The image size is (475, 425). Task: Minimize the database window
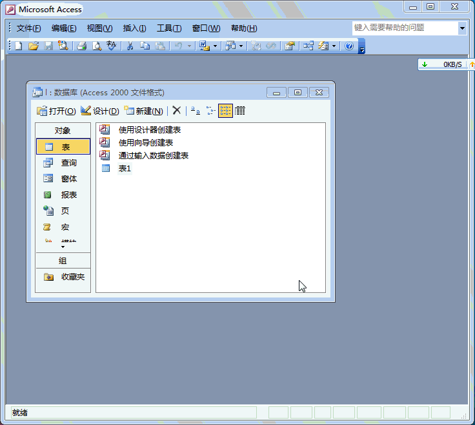pyautogui.click(x=277, y=93)
